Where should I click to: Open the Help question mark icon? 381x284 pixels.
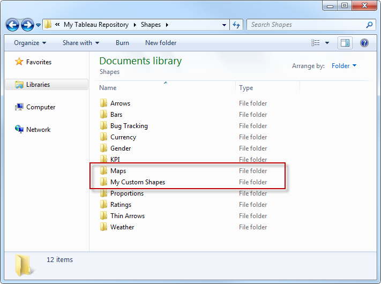coord(364,43)
